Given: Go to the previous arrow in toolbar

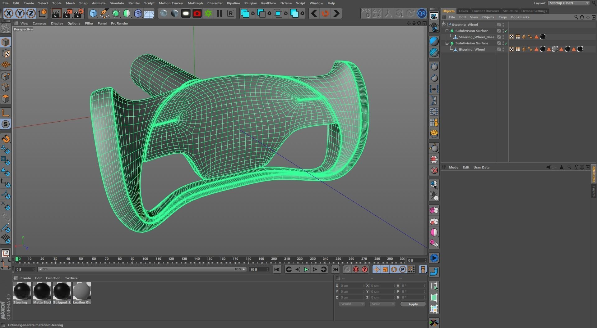Looking at the screenshot, I should pos(314,13).
